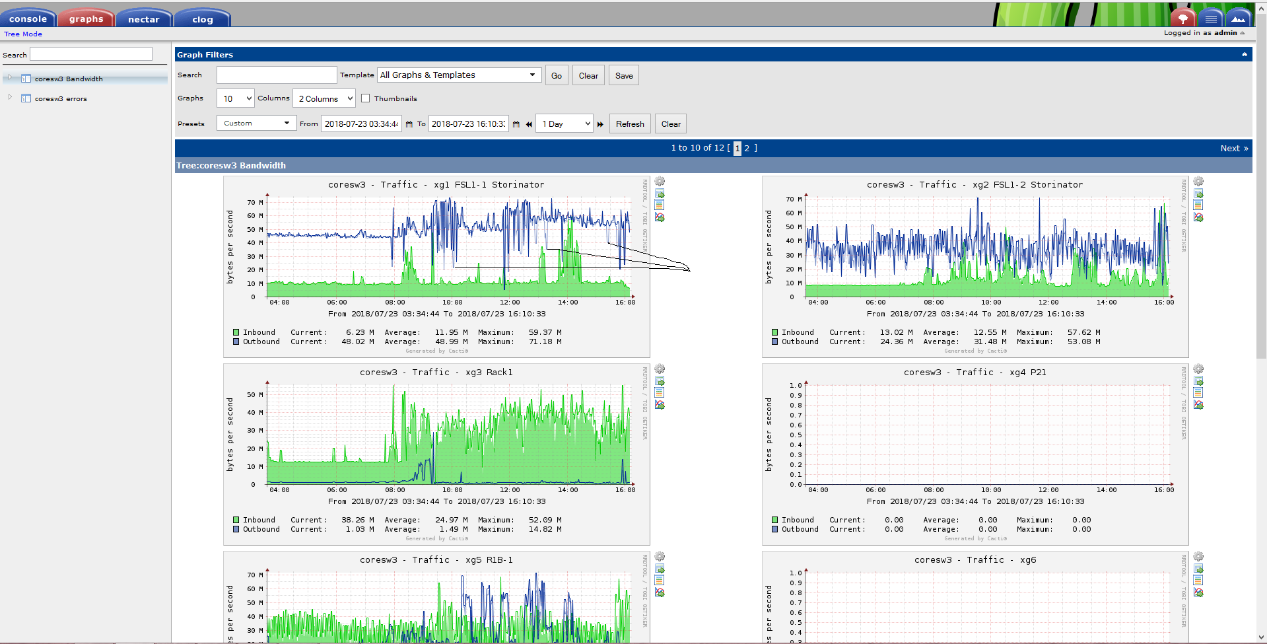Open the From date calendar picker
Viewport: 1267px width, 644px height.
409,124
